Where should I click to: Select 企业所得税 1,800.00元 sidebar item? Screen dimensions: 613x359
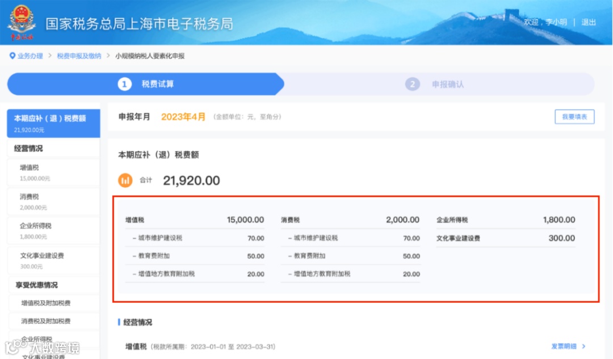pyautogui.click(x=53, y=231)
